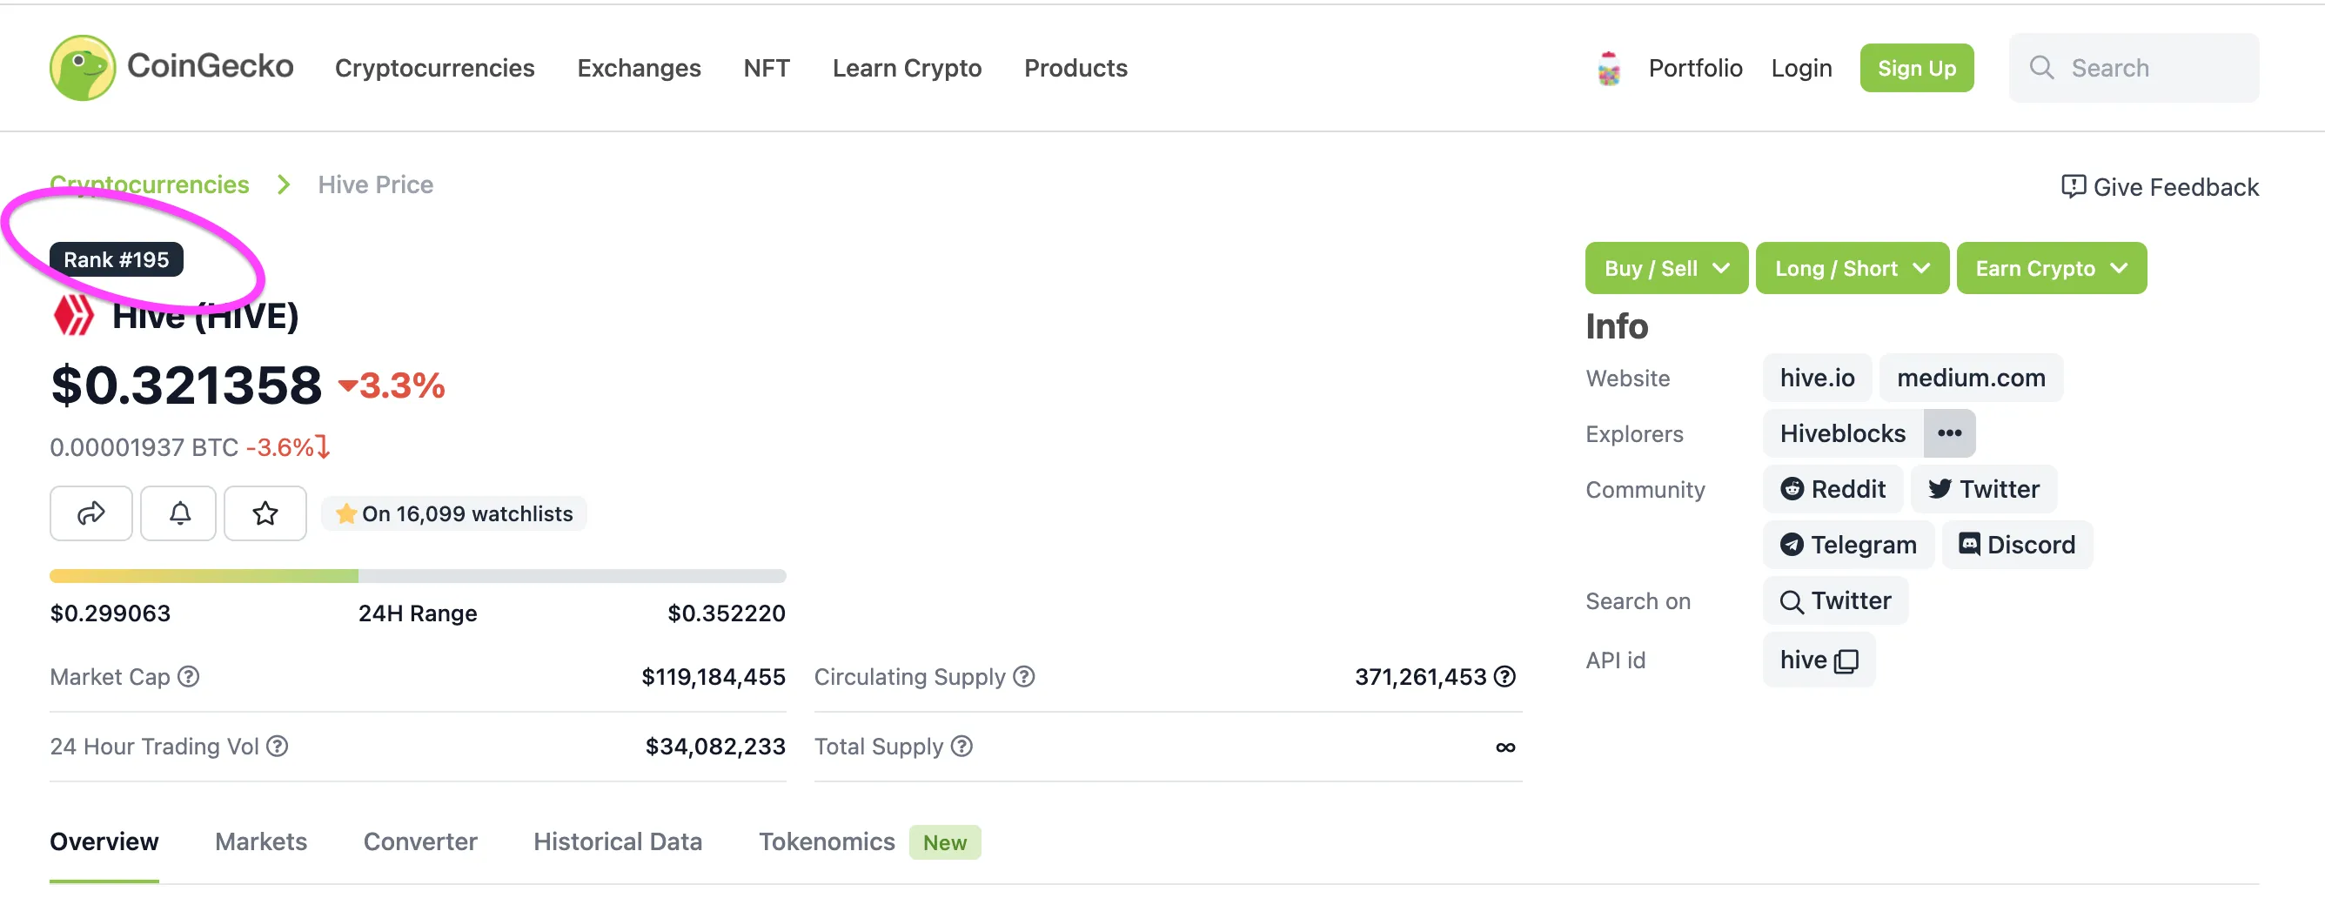Open the Learn Crypto nav menu
2325x898 pixels.
(x=906, y=68)
